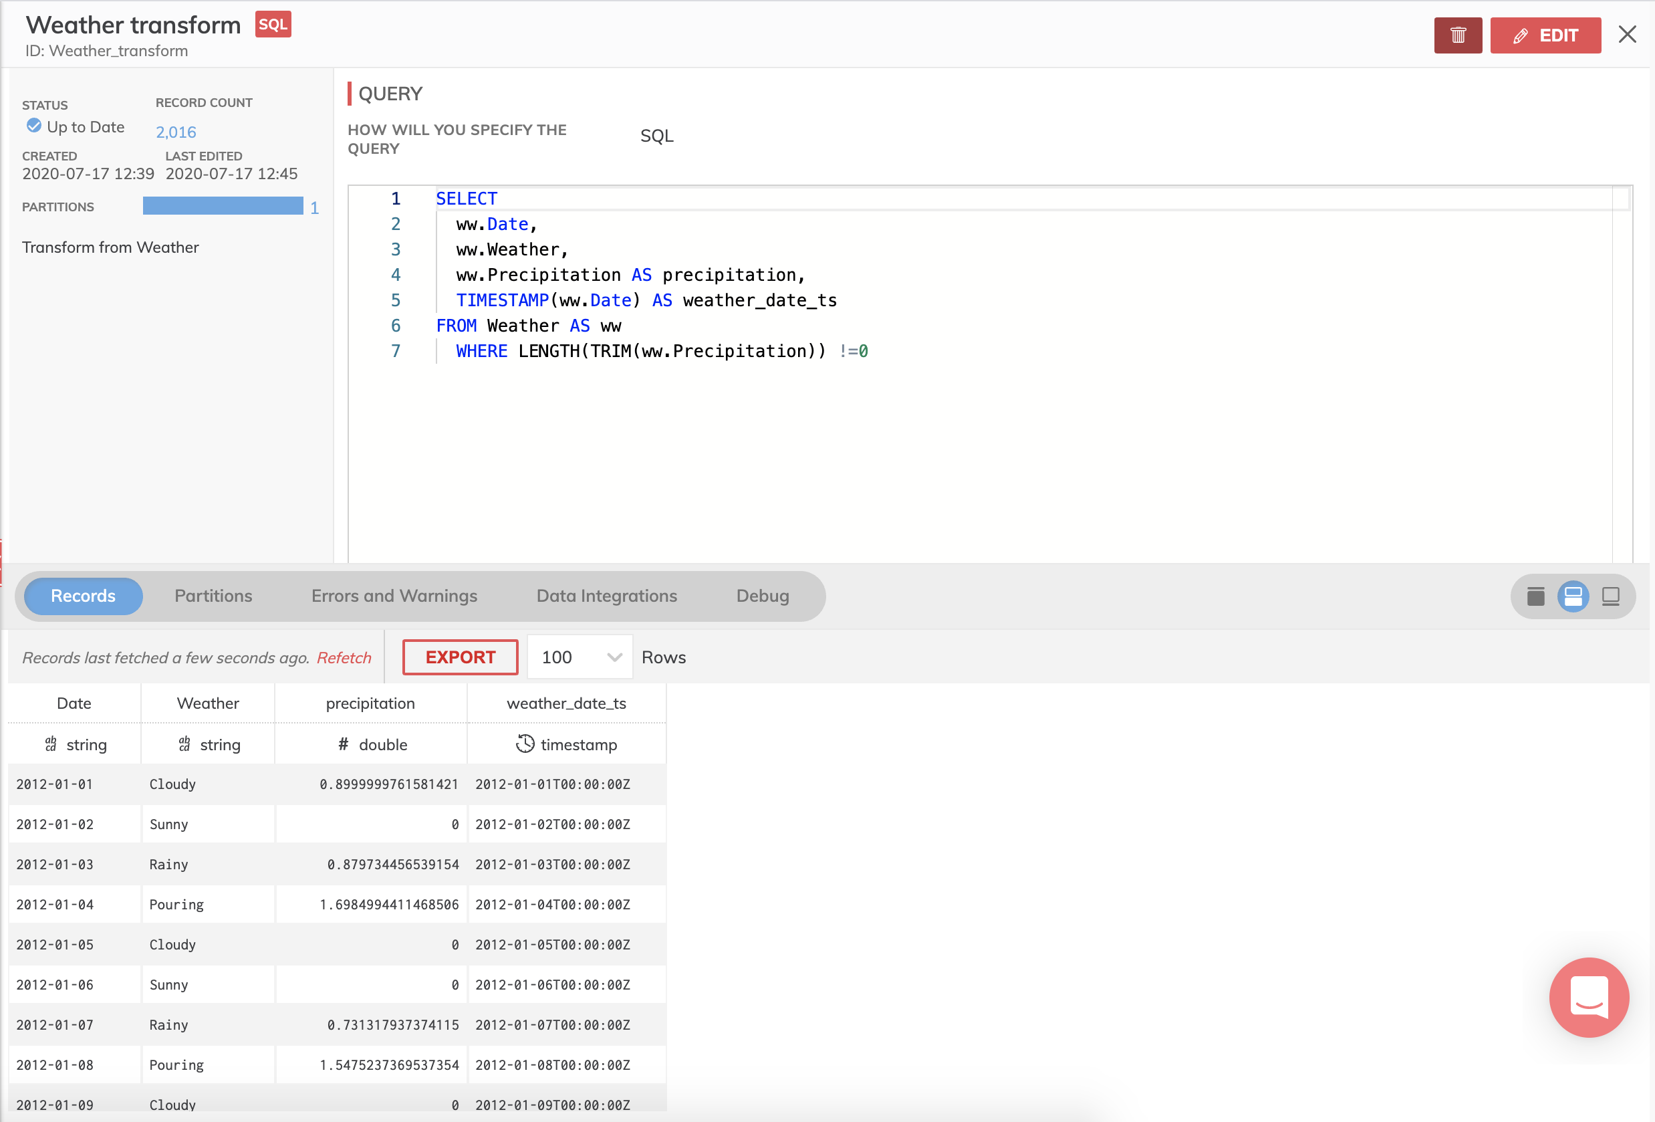Switch to the Partitions tab
Image resolution: width=1655 pixels, height=1122 pixels.
tap(214, 596)
